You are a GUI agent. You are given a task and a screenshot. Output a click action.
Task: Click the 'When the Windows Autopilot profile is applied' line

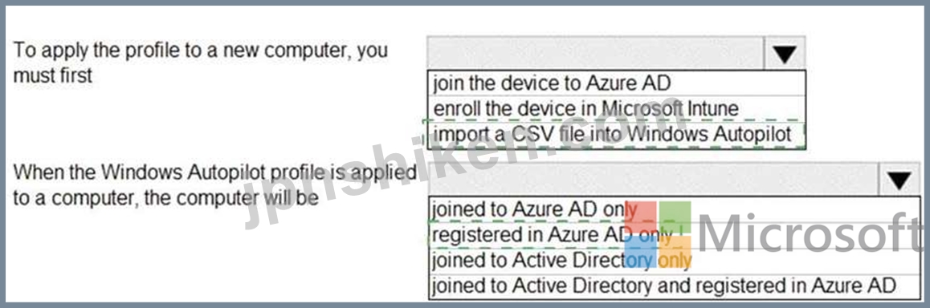[x=214, y=172]
